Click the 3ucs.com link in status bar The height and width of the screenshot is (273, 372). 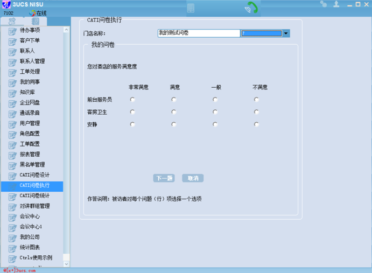[19, 270]
